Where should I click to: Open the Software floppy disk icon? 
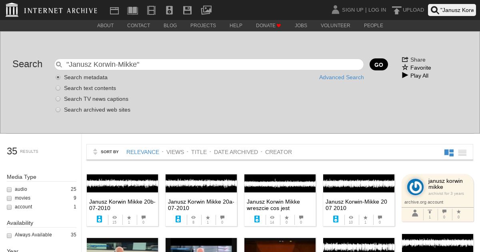(187, 10)
